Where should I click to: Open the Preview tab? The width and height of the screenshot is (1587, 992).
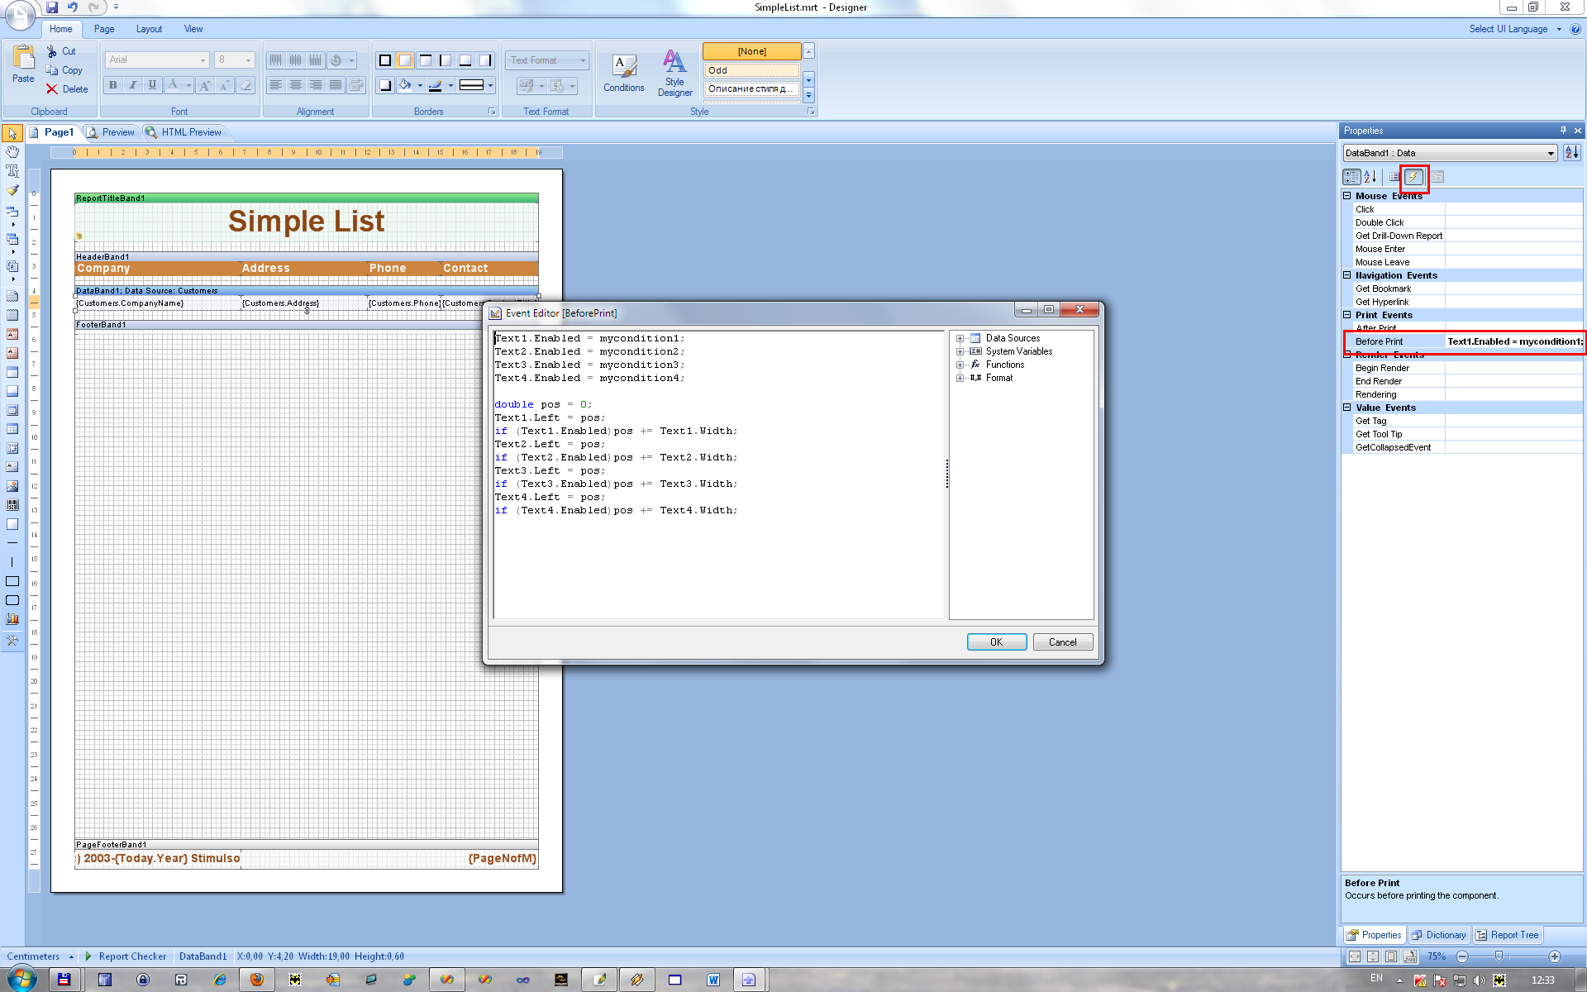coord(112,132)
